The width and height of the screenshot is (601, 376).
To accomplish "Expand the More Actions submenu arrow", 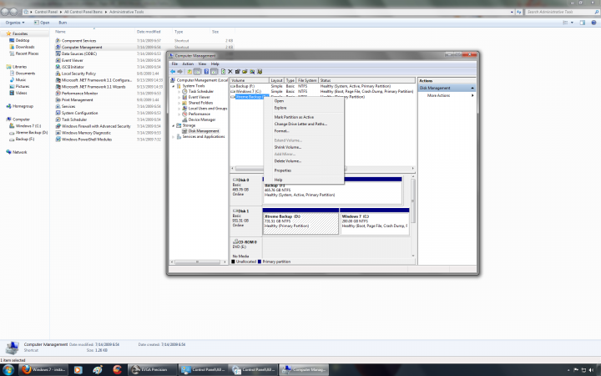I will [x=472, y=95].
